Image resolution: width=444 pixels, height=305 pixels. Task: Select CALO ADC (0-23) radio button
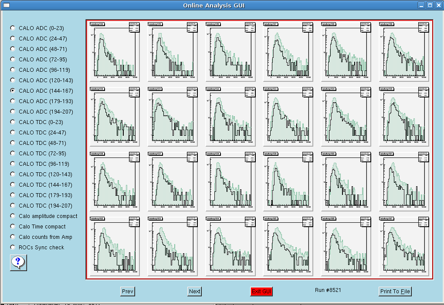13,28
